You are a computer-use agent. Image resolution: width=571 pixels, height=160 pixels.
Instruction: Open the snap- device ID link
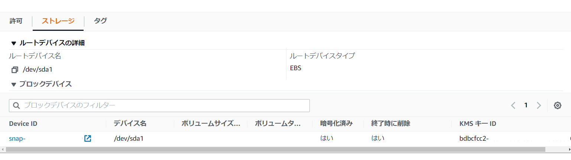point(17,138)
